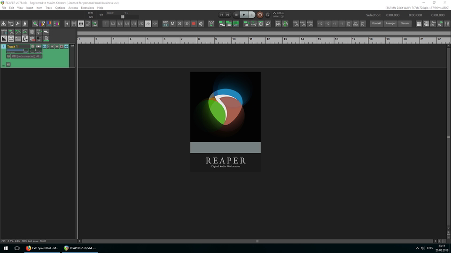
Task: Click the BYP FX bypass icon
Action: click(165, 23)
